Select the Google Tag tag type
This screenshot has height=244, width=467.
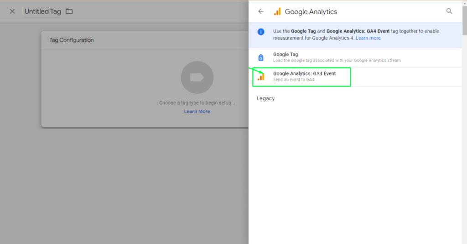pyautogui.click(x=285, y=55)
